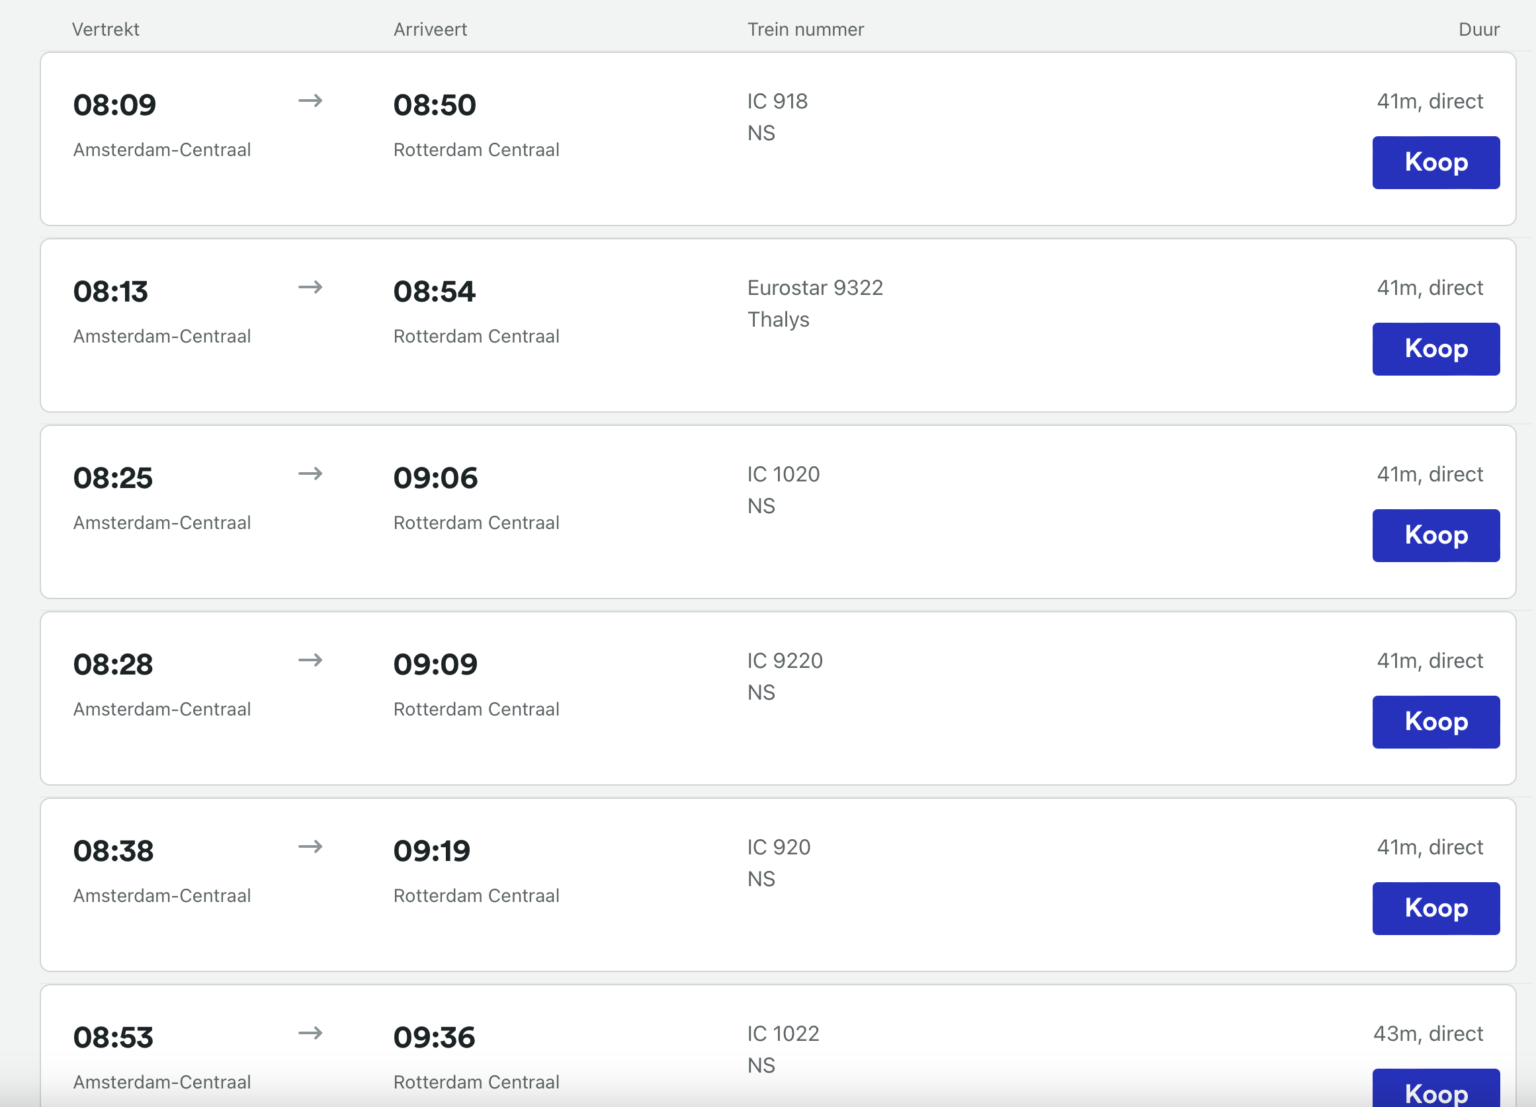Click the arrow icon next to 08:25
The height and width of the screenshot is (1107, 1536).
coord(310,474)
